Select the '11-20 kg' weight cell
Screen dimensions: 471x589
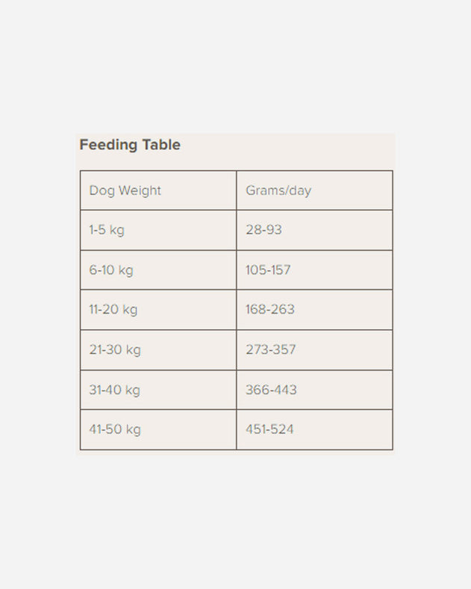(x=113, y=310)
